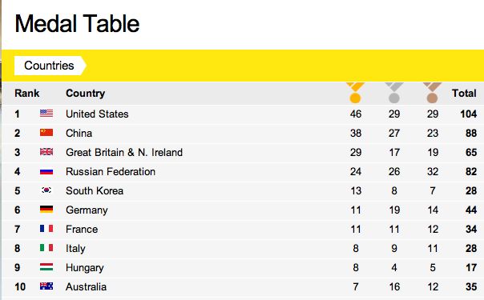The image size is (484, 300).
Task: Click the Country column header
Action: coord(85,93)
